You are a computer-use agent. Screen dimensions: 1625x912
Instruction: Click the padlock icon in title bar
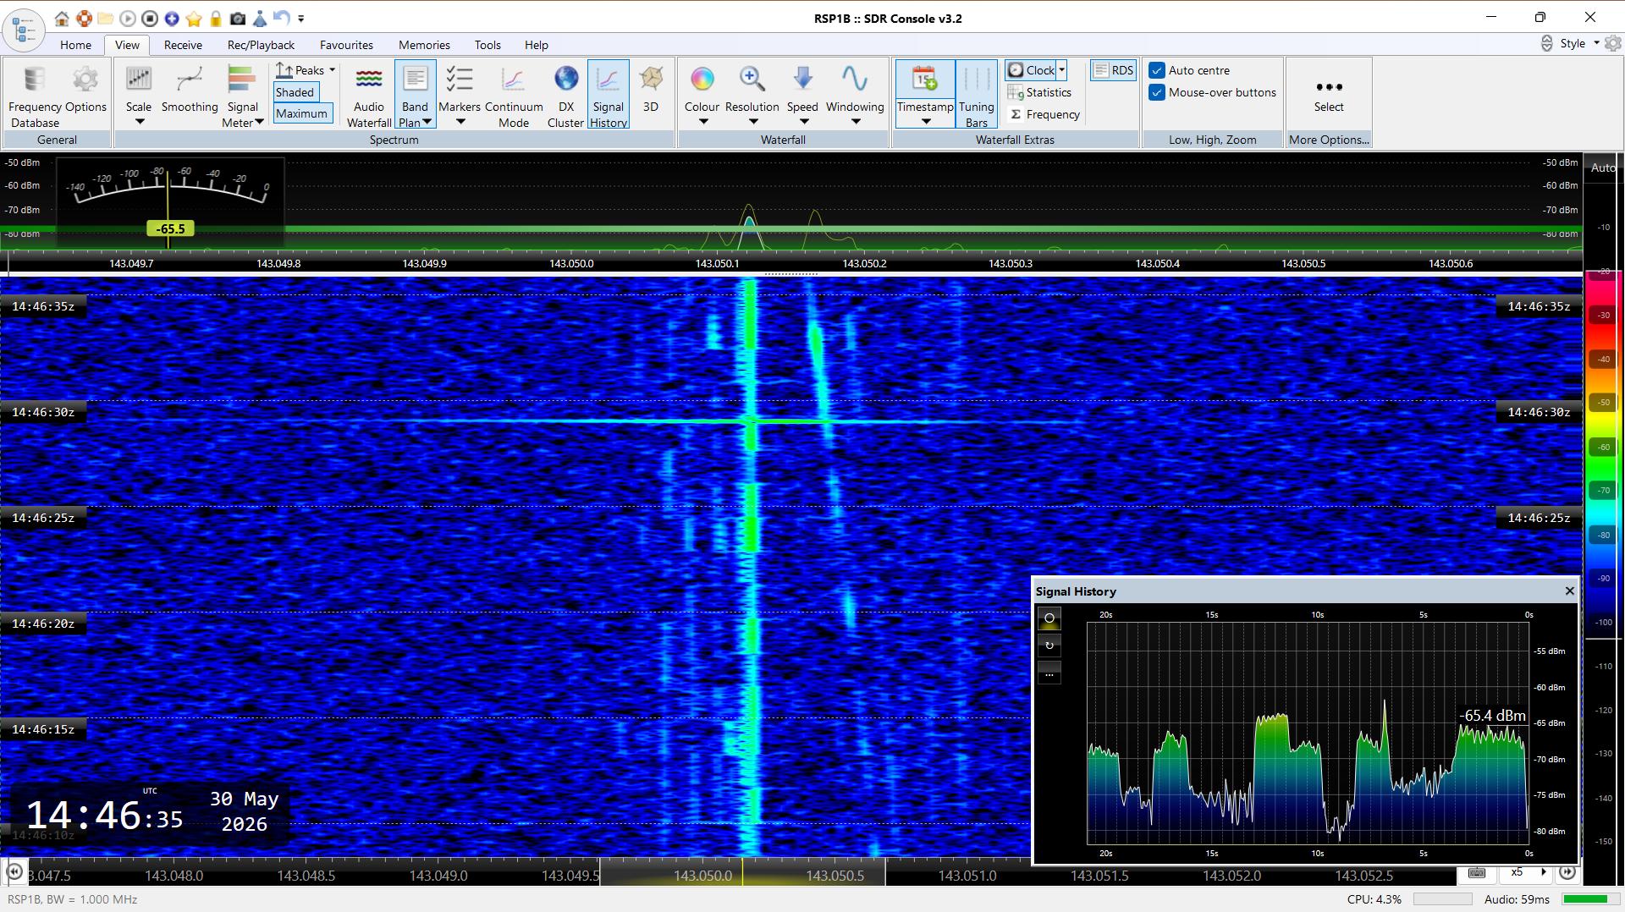click(216, 18)
